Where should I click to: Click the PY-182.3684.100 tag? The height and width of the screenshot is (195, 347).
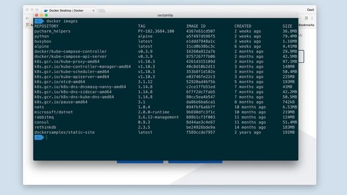(x=156, y=31)
